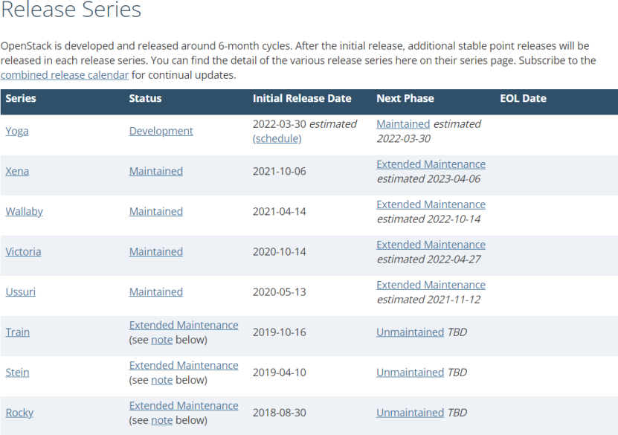Click the EOL Date column header
The width and height of the screenshot is (618, 435).
pyautogui.click(x=523, y=98)
